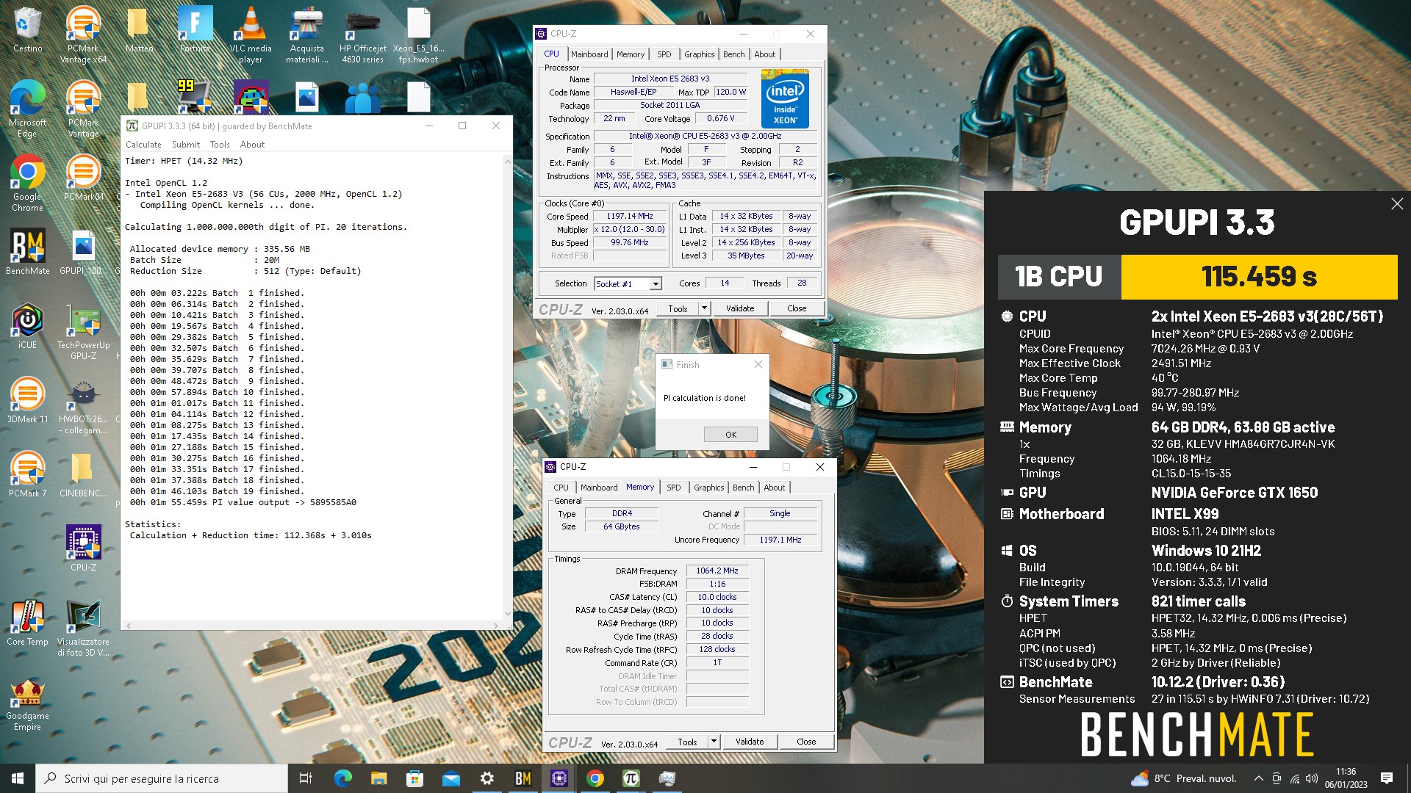Open CINEBENCH folder on desktop
The height and width of the screenshot is (793, 1411).
[83, 474]
